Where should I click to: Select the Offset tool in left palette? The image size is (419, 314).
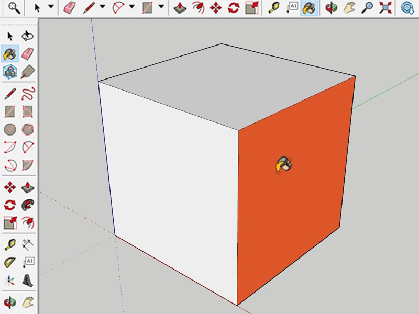[x=28, y=223]
